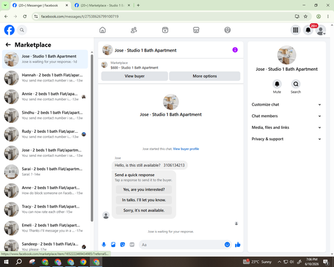The width and height of the screenshot is (334, 267).
Task: Open Sindhu 2 beds 1 bath conversation
Action: click(45, 115)
